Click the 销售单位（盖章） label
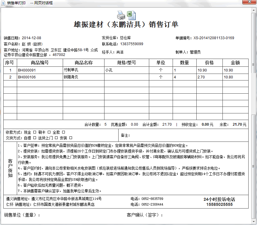Screen dimensions: 257x225 click(22, 215)
